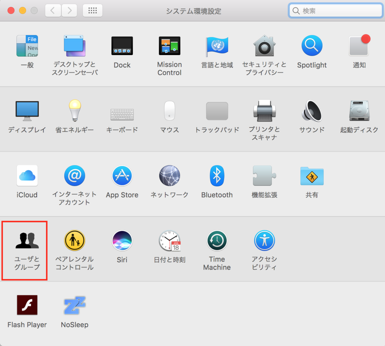Viewport: 385px width, 346px height.
Task: Open ペアレンタルコントロール preferences
Action: (75, 240)
